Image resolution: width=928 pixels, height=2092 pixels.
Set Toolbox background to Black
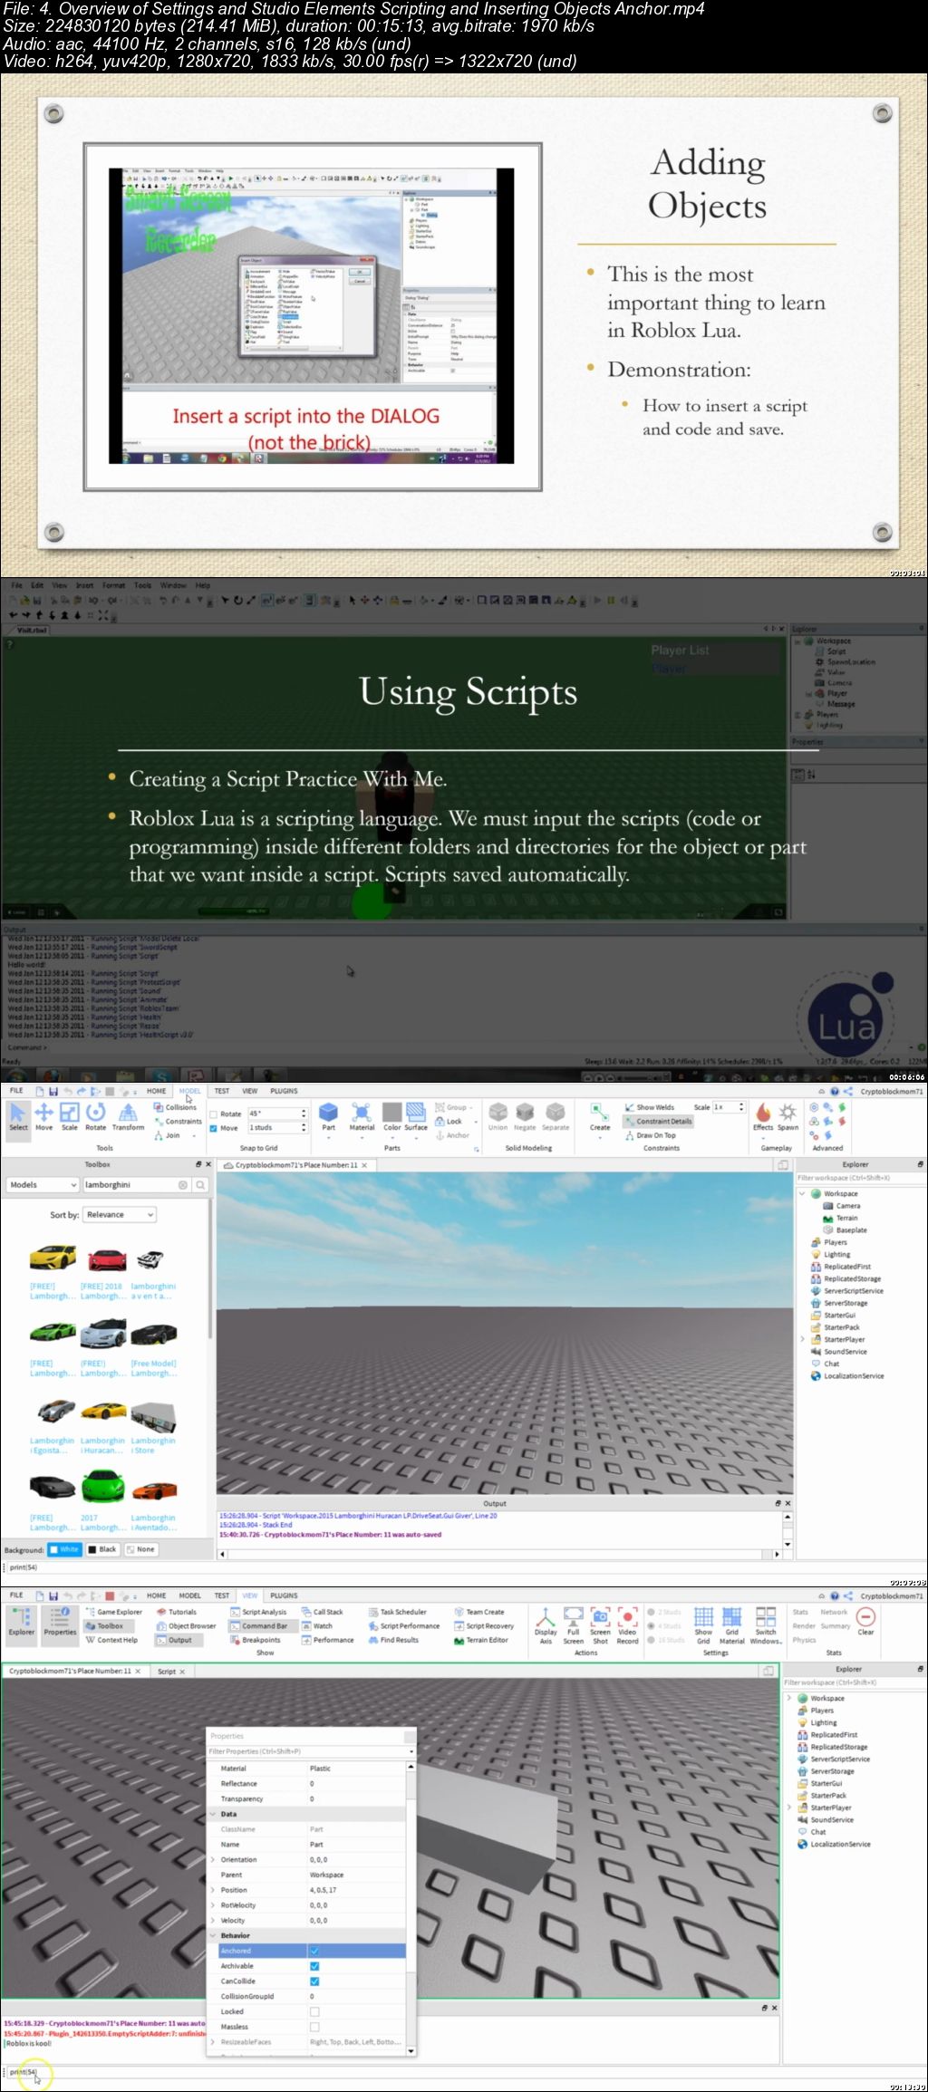102,1549
